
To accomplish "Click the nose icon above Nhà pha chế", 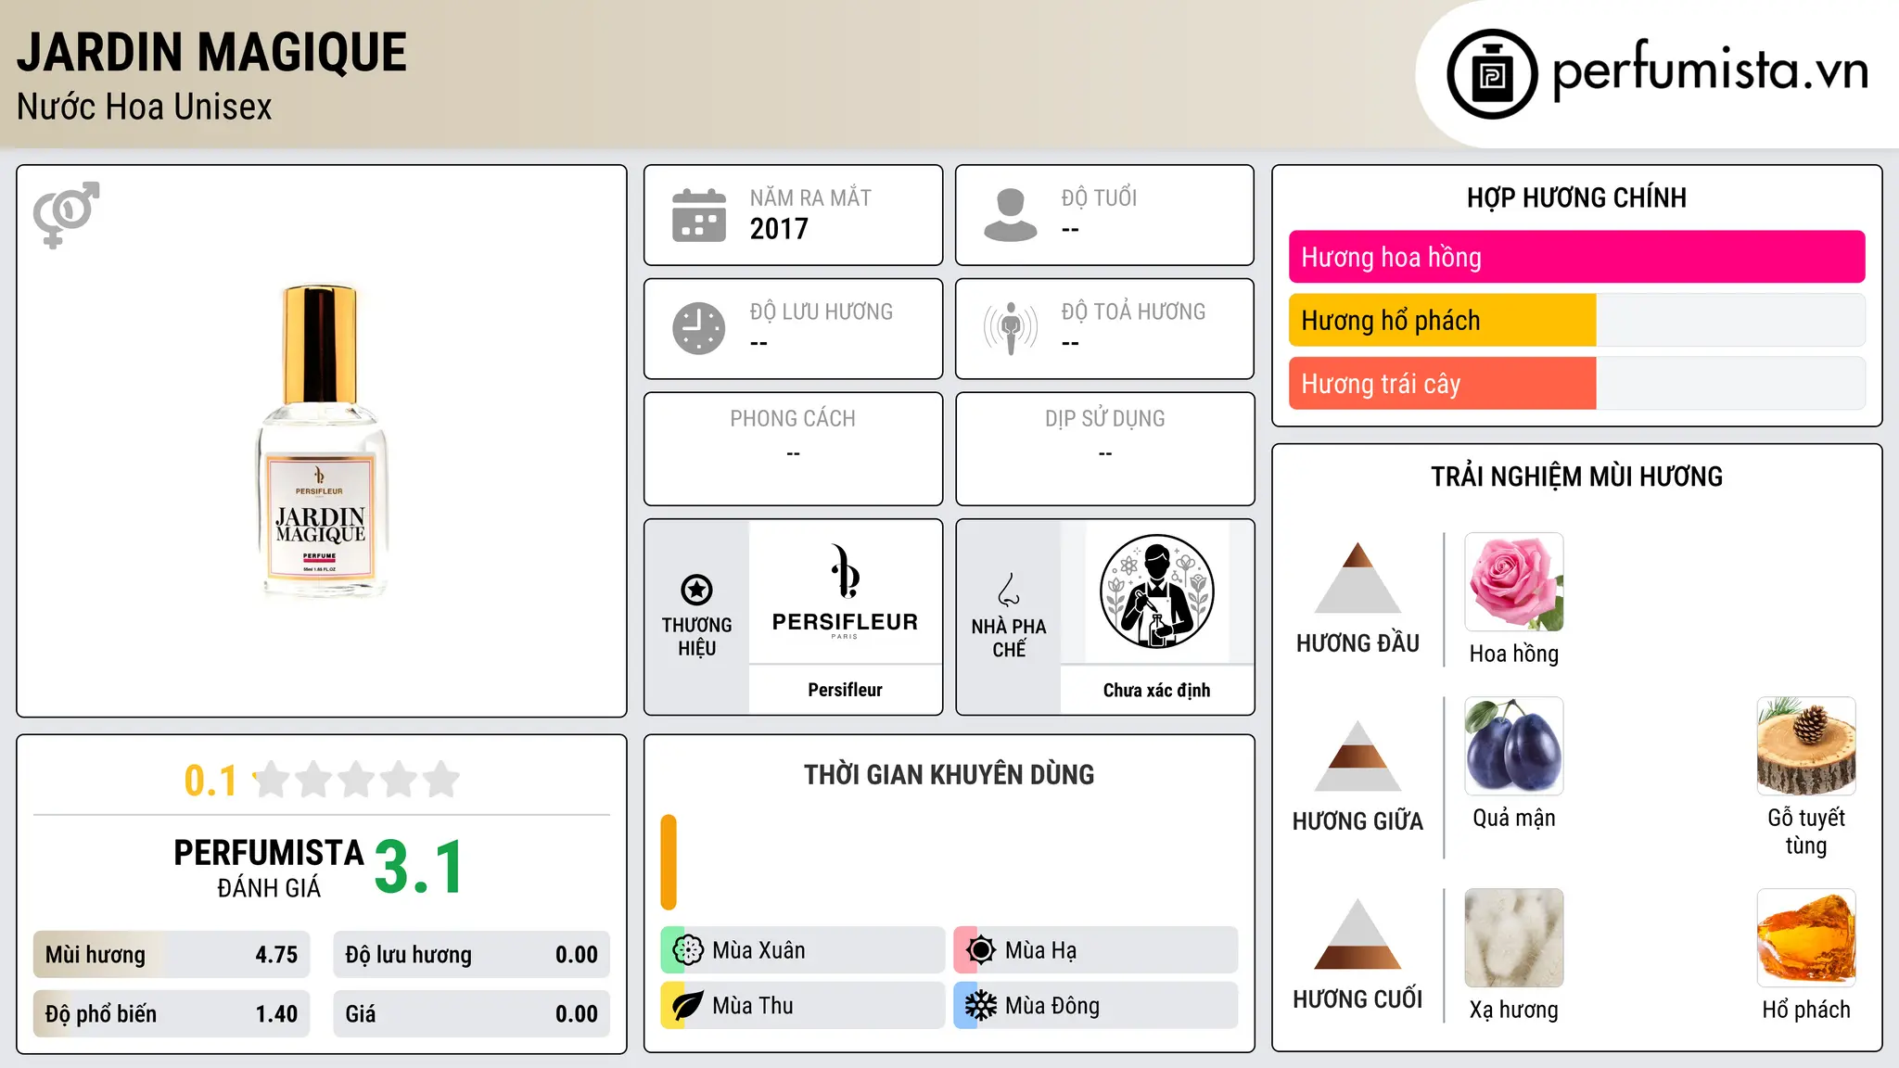I will coord(1009,590).
